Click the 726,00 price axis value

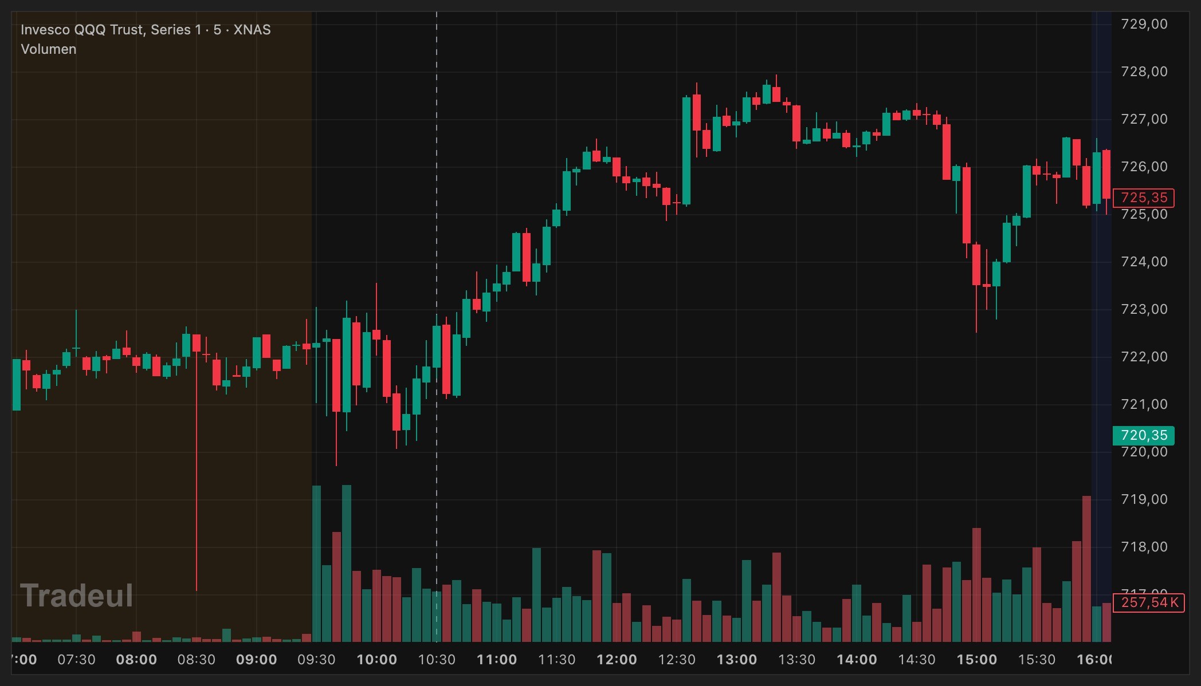click(1144, 167)
